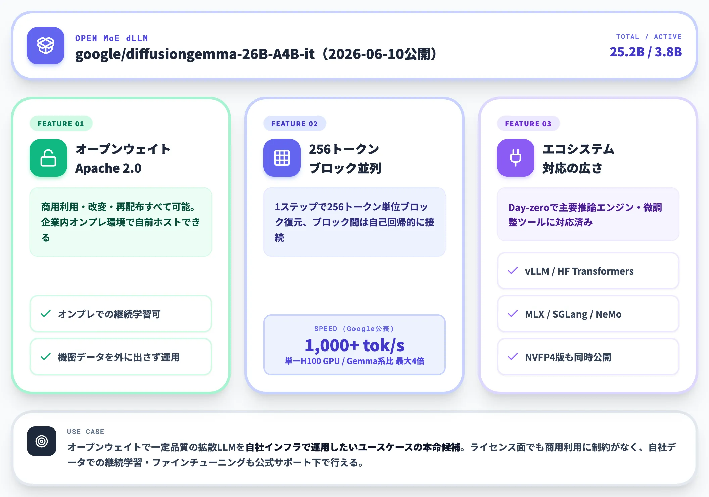
Task: Click the purple plug icon
Action: (x=516, y=158)
